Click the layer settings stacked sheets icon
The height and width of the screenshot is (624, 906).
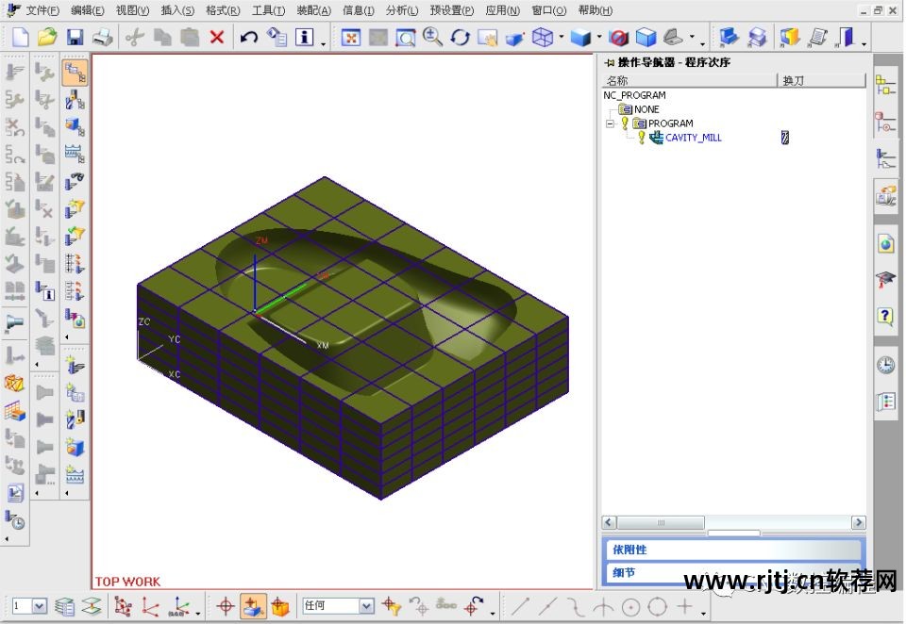click(x=65, y=606)
